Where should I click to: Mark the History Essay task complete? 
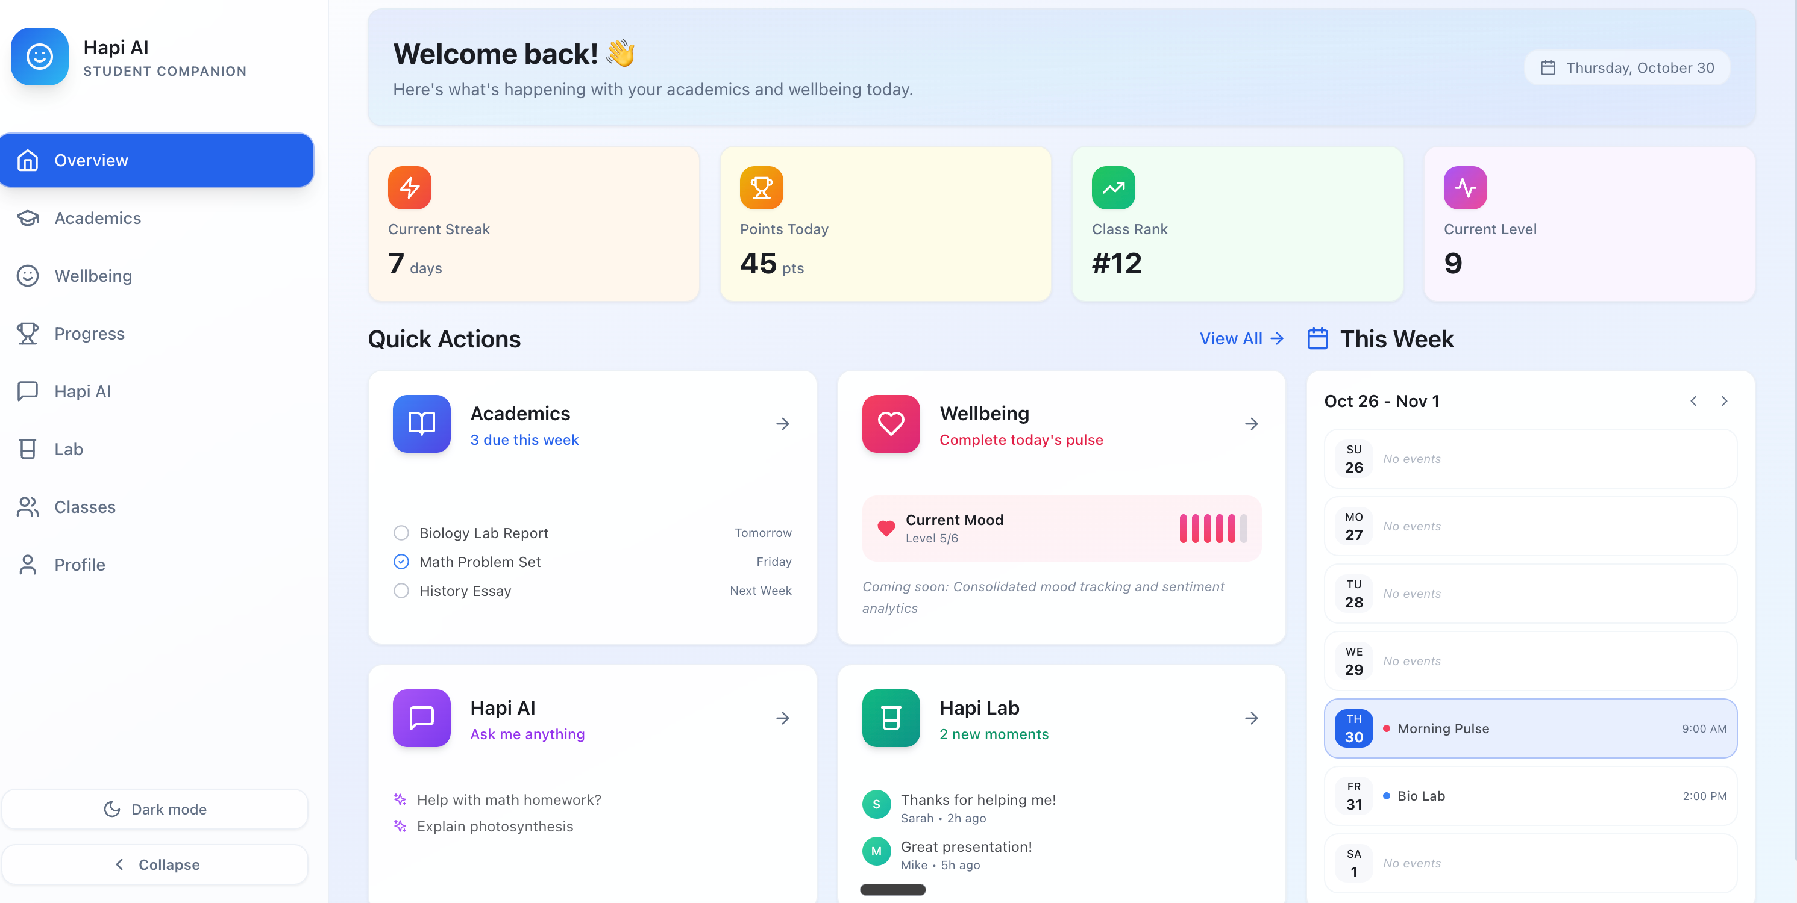pyautogui.click(x=401, y=591)
